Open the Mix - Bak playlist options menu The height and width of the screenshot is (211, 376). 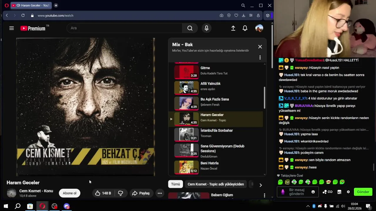click(x=260, y=57)
